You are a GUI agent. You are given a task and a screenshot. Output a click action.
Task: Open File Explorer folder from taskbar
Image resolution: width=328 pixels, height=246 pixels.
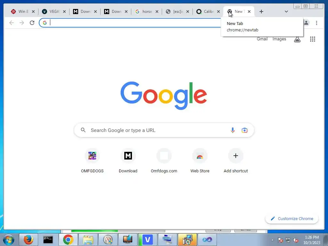tap(88, 240)
